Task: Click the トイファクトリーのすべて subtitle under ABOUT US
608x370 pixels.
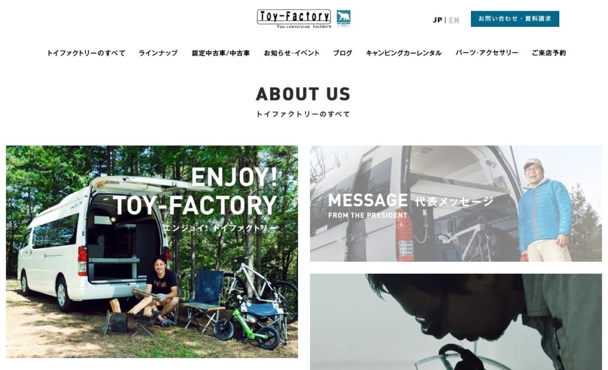Action: pos(303,114)
